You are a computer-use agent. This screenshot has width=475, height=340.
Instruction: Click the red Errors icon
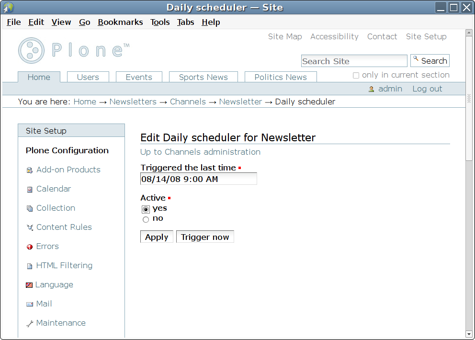30,247
